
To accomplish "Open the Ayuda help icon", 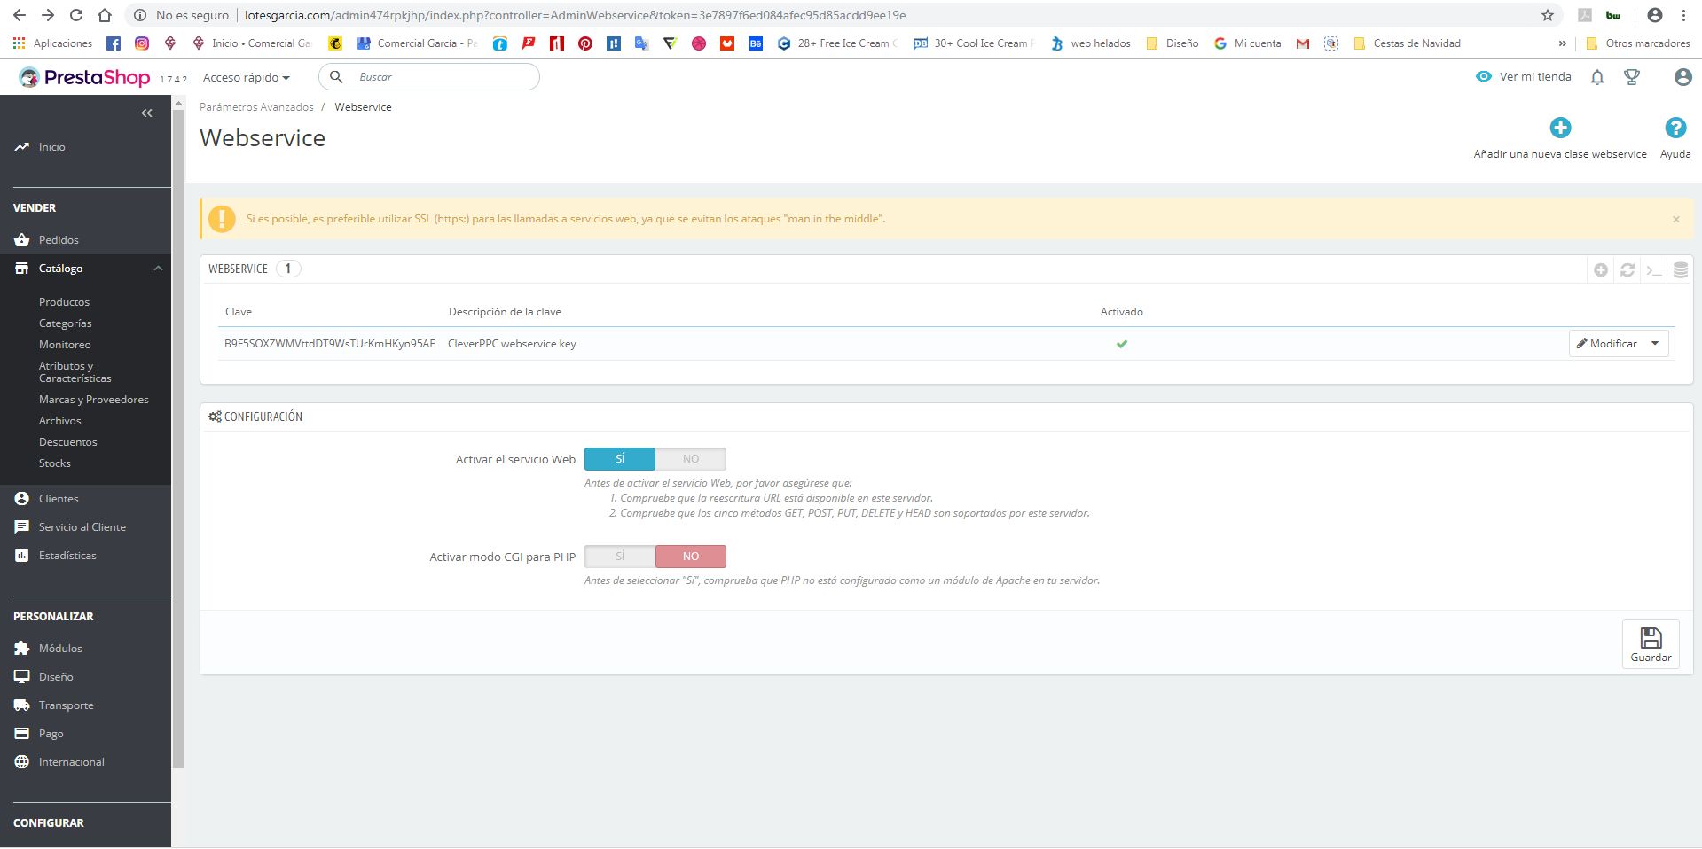I will (1675, 128).
